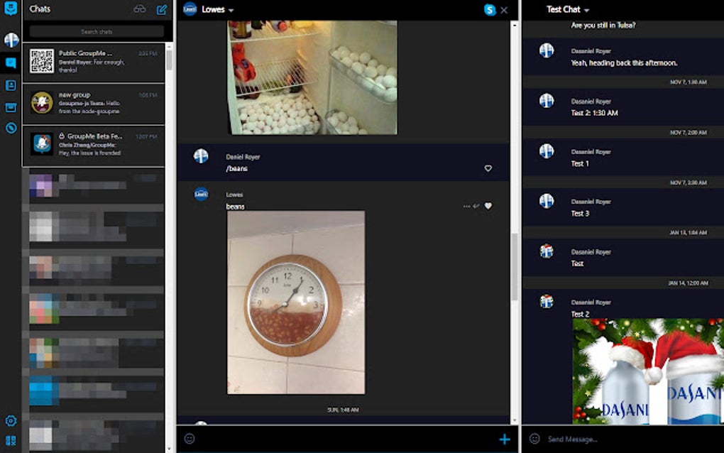Add an attachment with the plus button
The image size is (724, 453).
point(505,440)
